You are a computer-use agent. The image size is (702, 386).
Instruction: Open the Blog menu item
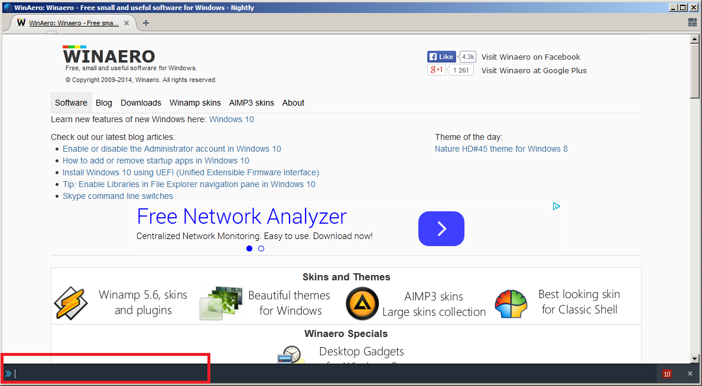[104, 103]
